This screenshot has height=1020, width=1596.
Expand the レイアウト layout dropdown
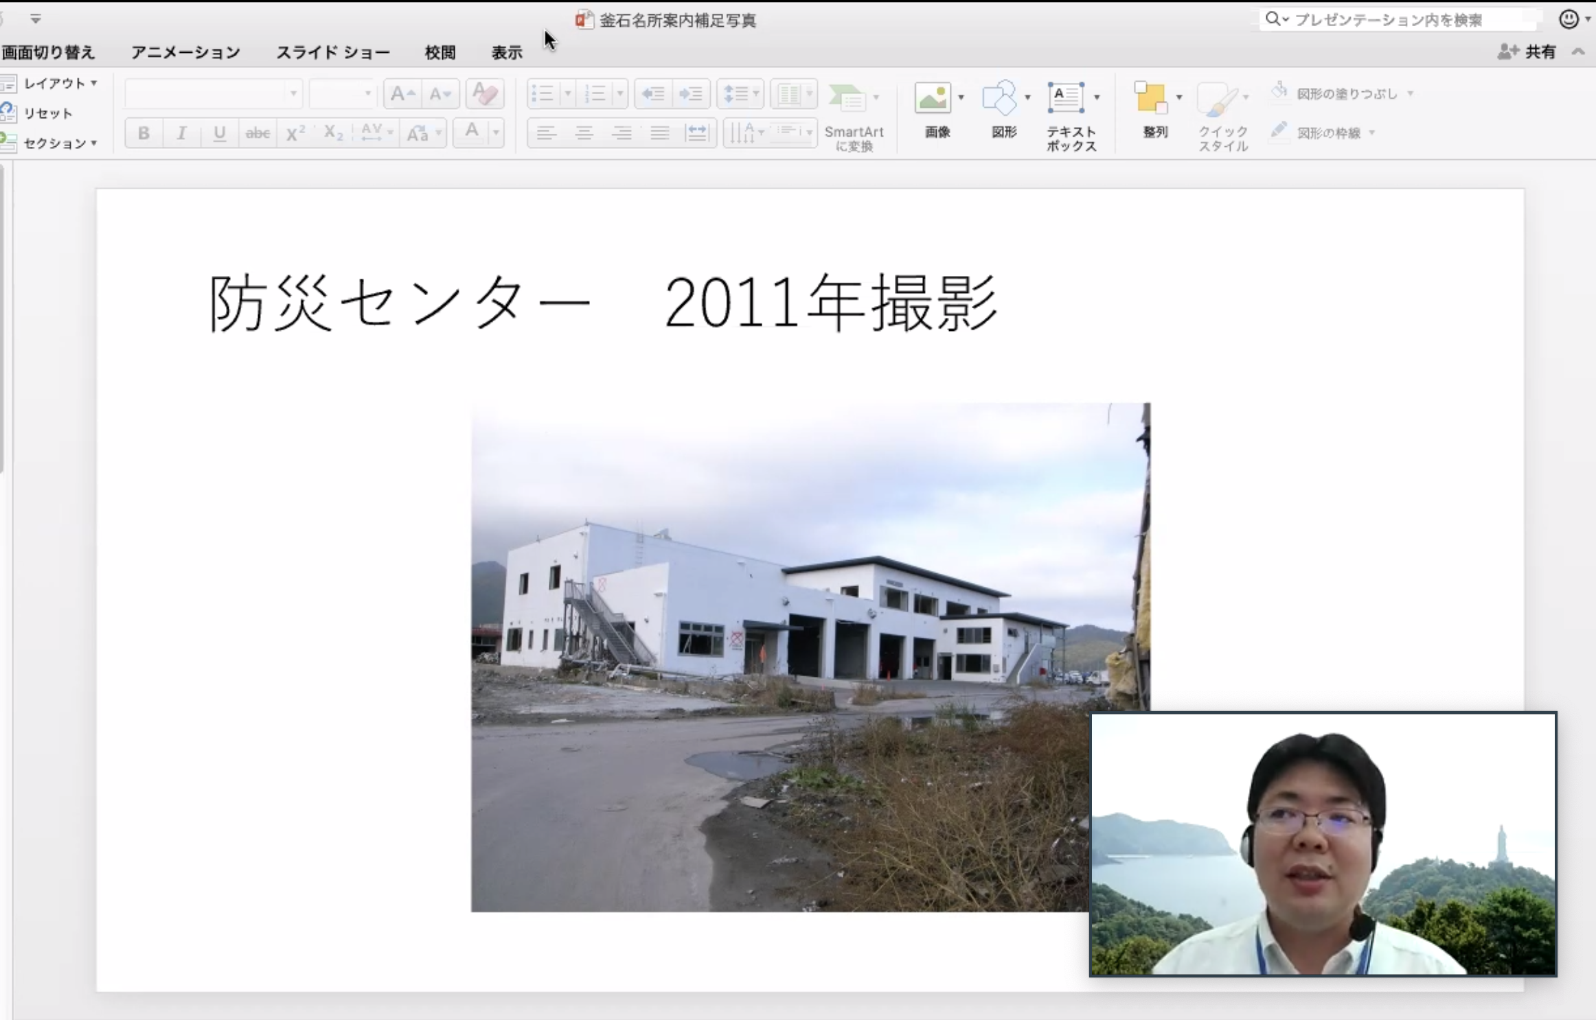[x=60, y=83]
